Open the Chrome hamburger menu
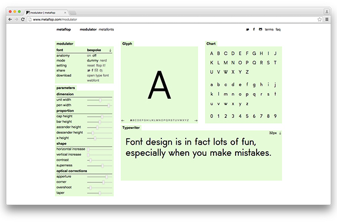The width and height of the screenshot is (337, 223). [327, 20]
